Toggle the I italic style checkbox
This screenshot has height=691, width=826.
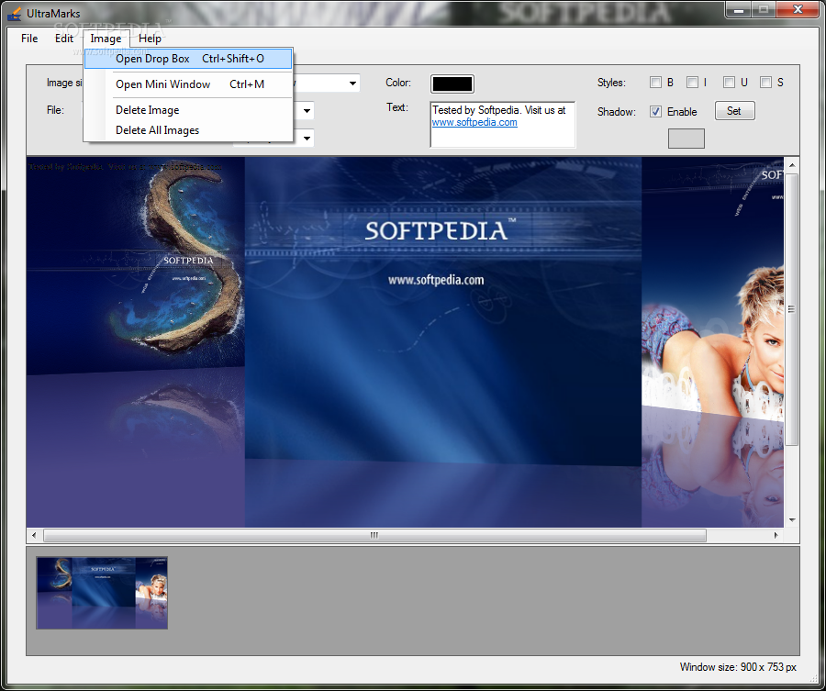[692, 83]
